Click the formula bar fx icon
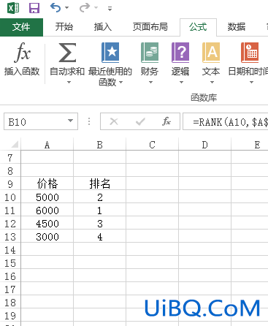The height and width of the screenshot is (326, 268). tap(166, 121)
